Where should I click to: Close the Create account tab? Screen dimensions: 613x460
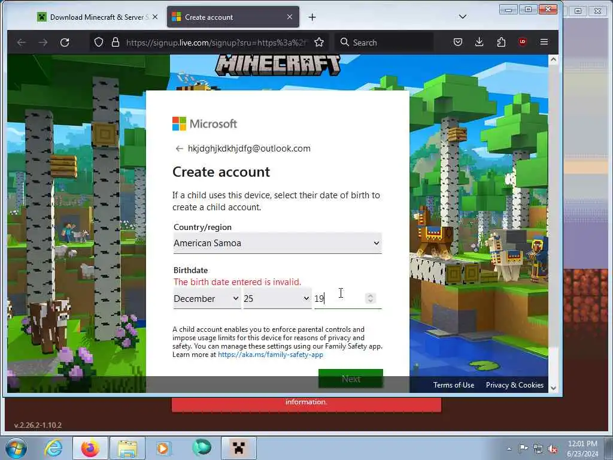point(290,17)
